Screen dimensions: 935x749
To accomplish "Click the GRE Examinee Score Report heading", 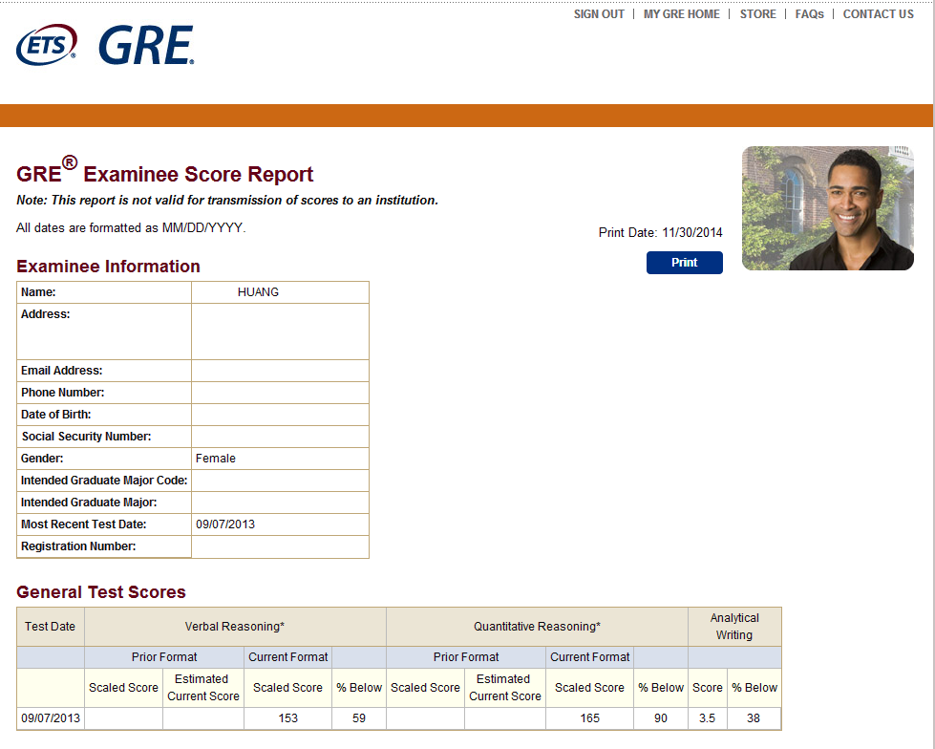I will point(164,172).
